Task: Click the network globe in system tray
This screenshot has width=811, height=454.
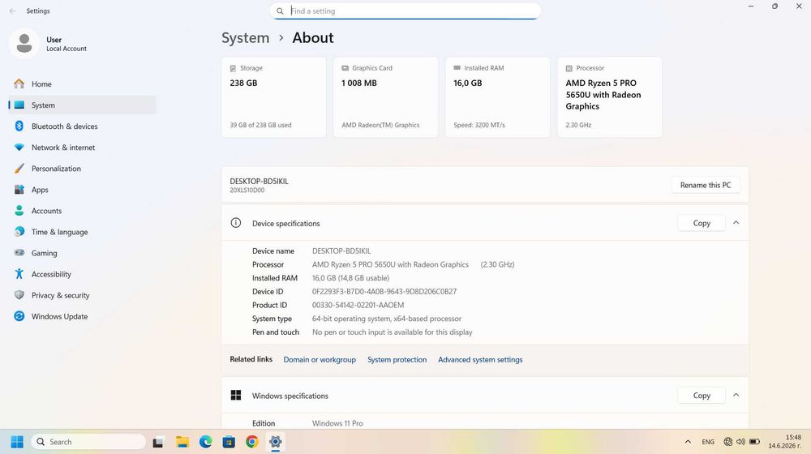Action: (727, 442)
